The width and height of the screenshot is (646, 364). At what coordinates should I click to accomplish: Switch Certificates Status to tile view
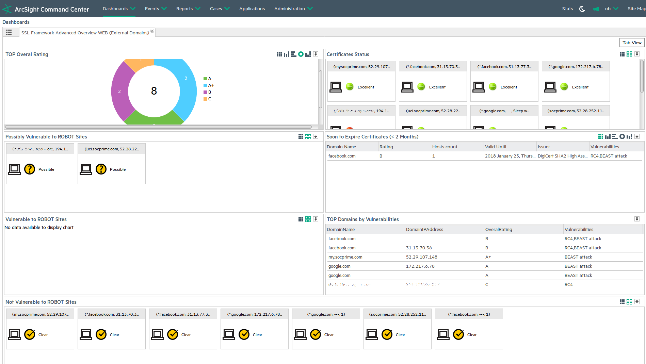pos(629,54)
